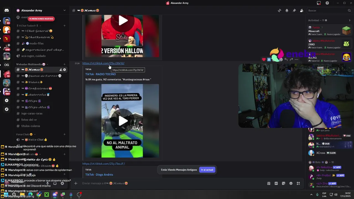Show pinned messages with the pin icon
The image size is (354, 199).
point(294,11)
